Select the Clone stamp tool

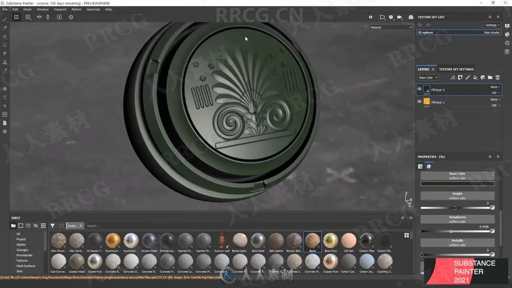(5, 62)
